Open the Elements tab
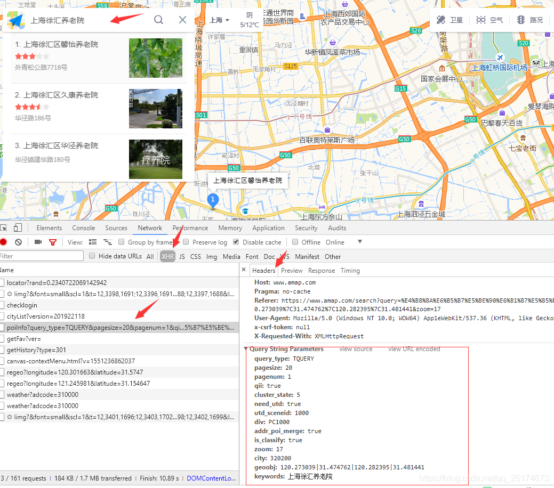The image size is (554, 488). click(49, 228)
